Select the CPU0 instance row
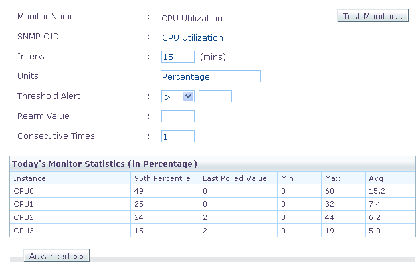 pos(213,191)
